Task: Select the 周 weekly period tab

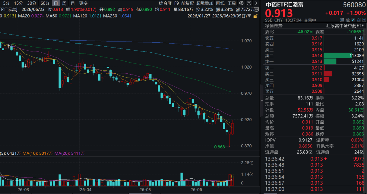Action: pyautogui.click(x=64, y=3)
